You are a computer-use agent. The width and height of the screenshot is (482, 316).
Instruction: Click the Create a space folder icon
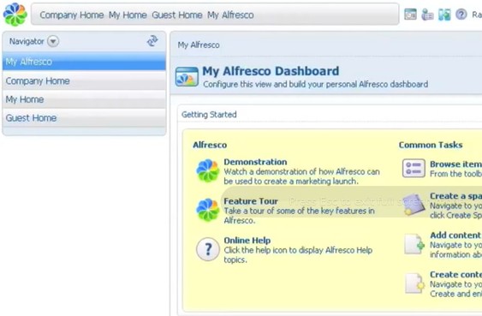pos(414,205)
